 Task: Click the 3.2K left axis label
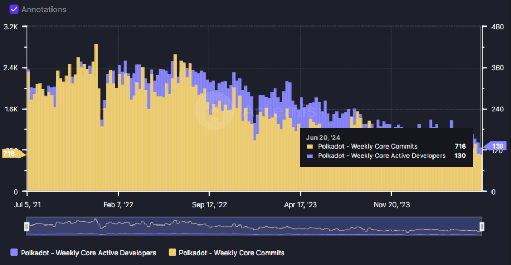pyautogui.click(x=11, y=27)
